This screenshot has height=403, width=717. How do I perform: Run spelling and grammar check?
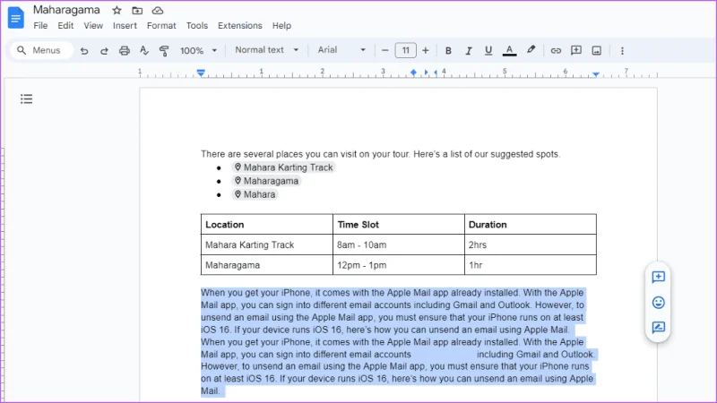pyautogui.click(x=144, y=51)
